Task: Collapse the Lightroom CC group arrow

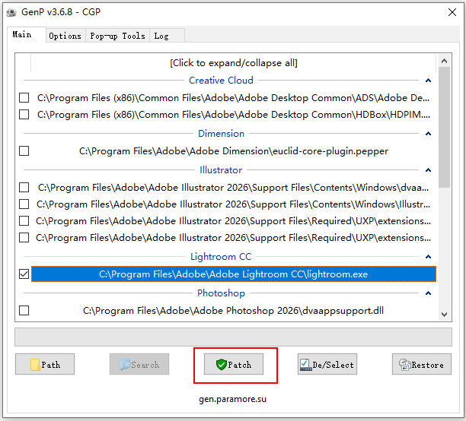Action: pyautogui.click(x=428, y=257)
